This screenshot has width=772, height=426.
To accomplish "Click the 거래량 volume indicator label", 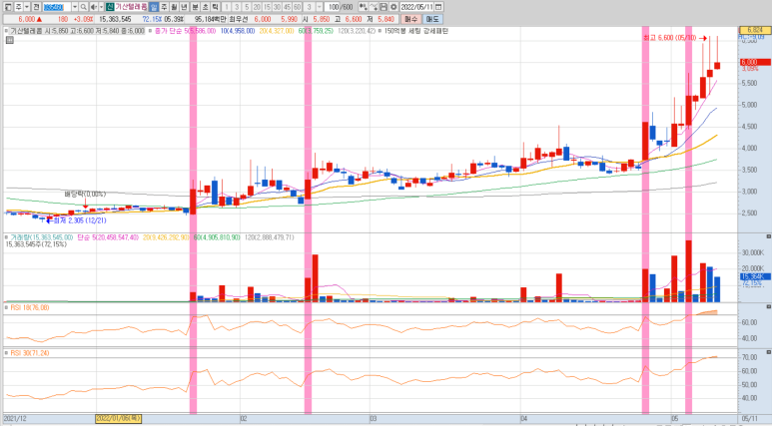I will (x=41, y=237).
